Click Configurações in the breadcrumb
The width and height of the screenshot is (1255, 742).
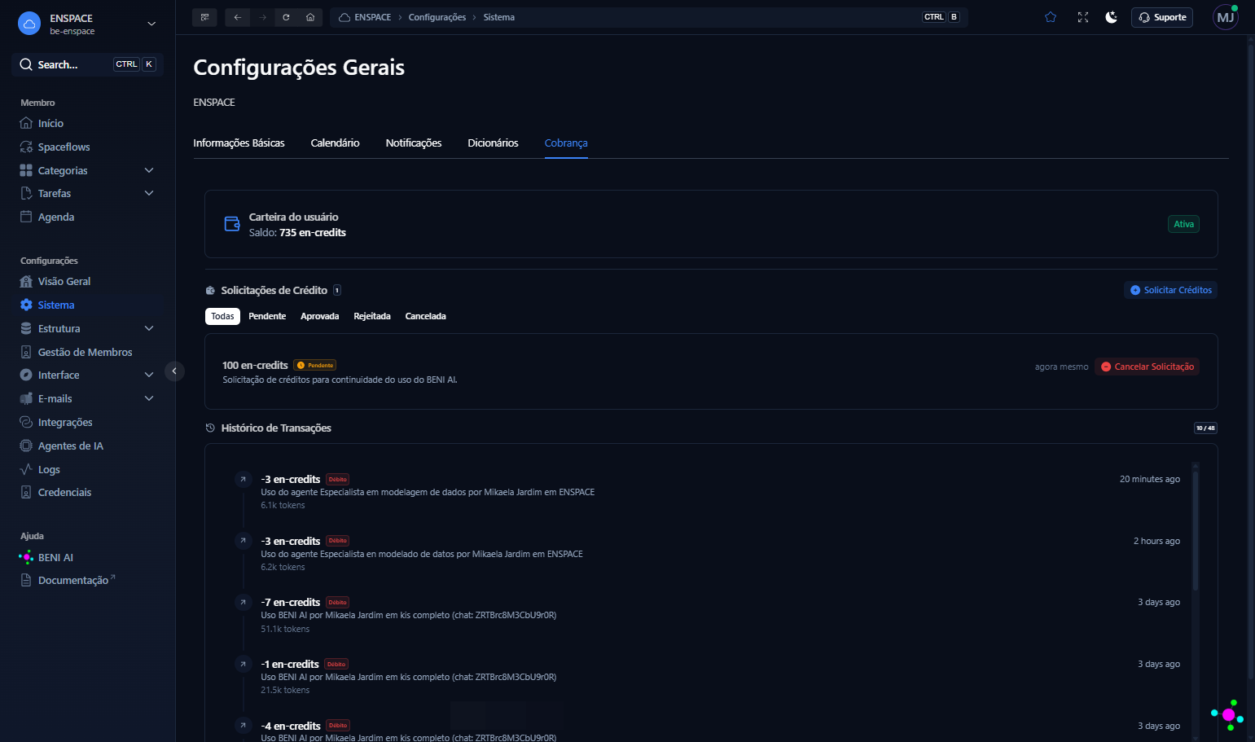pyautogui.click(x=437, y=17)
